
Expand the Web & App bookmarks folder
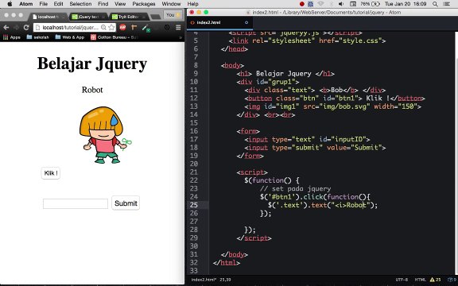[70, 37]
